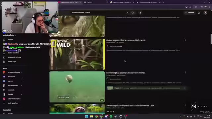Open browser three-dot menu

pos(210,7)
